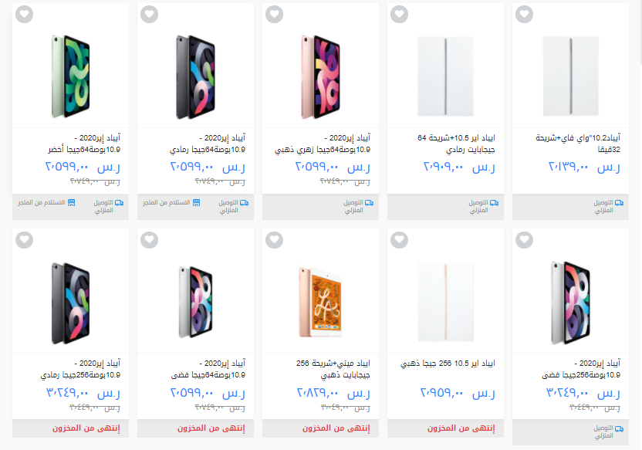
Task: Click out-of-stock label under gray iPad Air 256GB
Action: pos(86,428)
